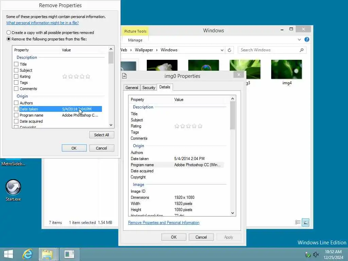Viewport: 348px width, 261px height.
Task: Switch to large icons view in explorer
Action: 306,222
